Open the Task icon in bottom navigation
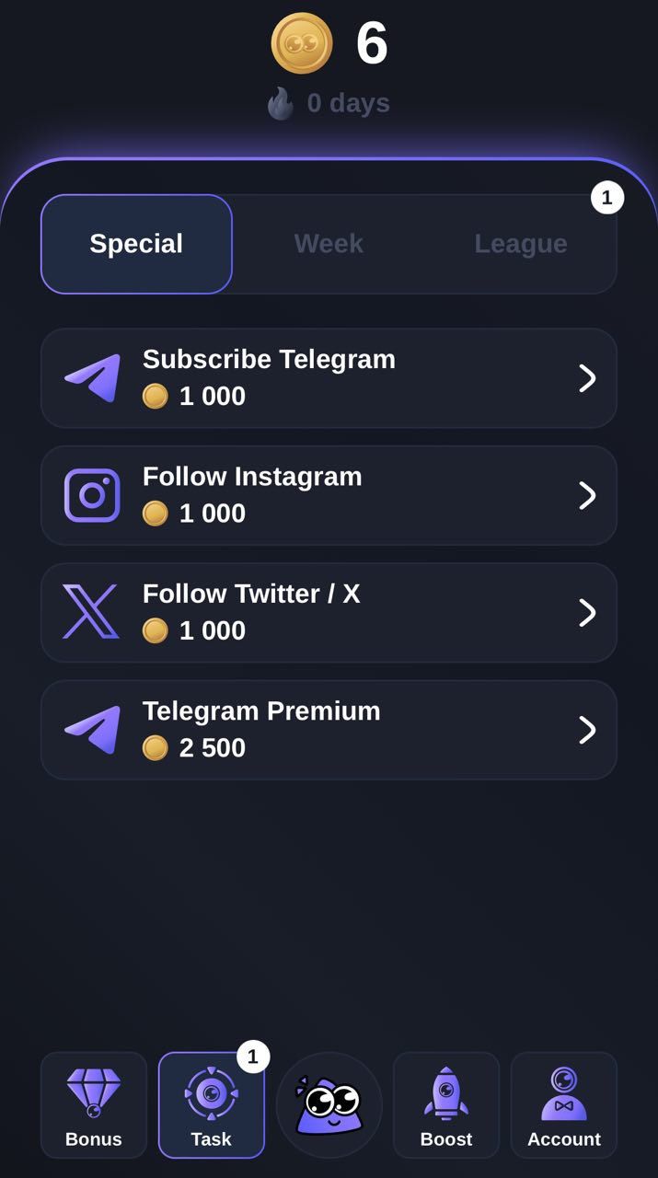This screenshot has width=658, height=1178. [x=211, y=1095]
